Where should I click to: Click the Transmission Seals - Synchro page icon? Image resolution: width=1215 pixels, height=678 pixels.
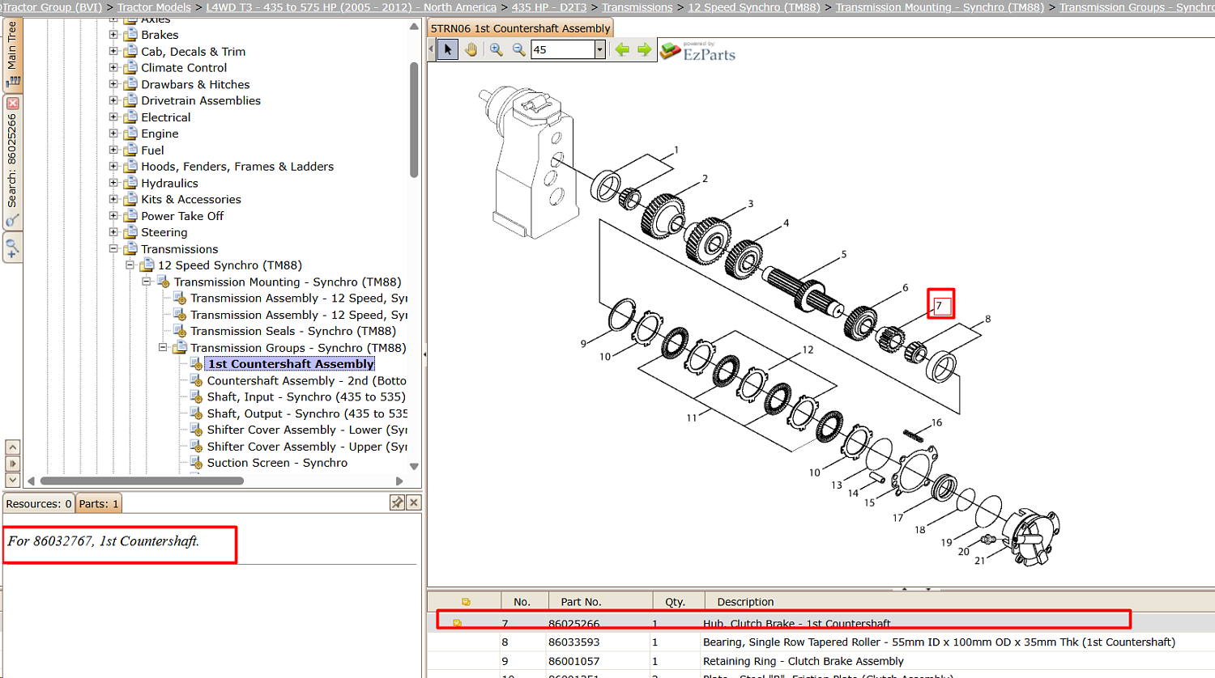pyautogui.click(x=180, y=331)
